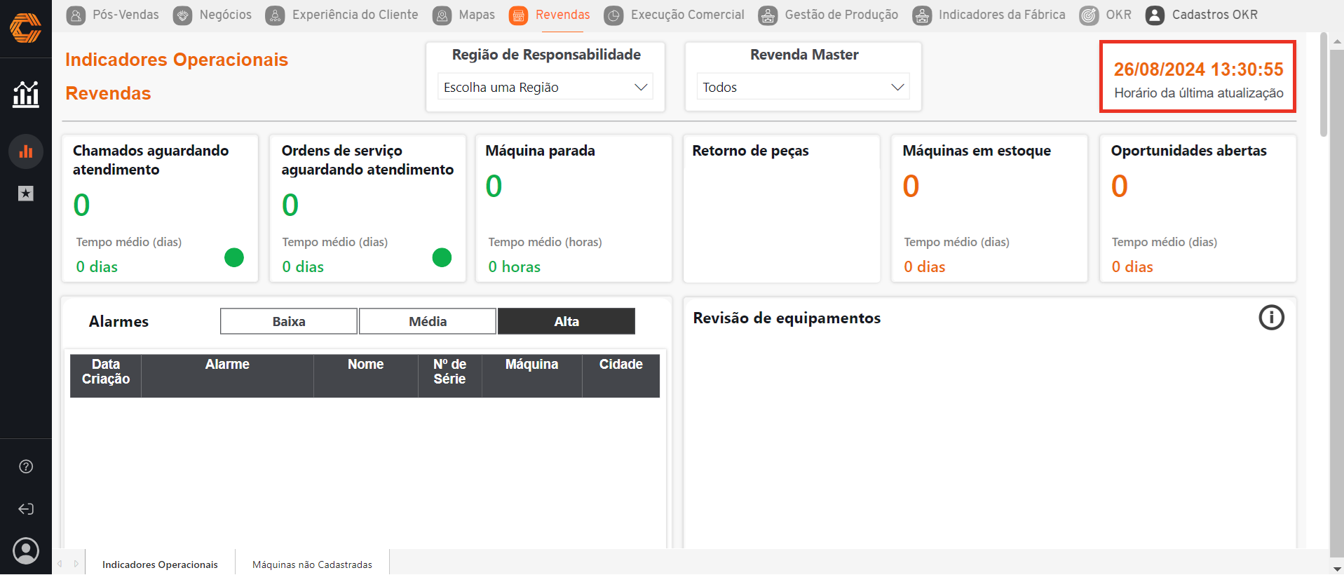Open the line chart indicators sidebar icon

pos(26,93)
